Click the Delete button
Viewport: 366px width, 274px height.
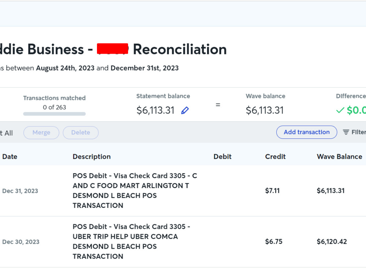81,133
